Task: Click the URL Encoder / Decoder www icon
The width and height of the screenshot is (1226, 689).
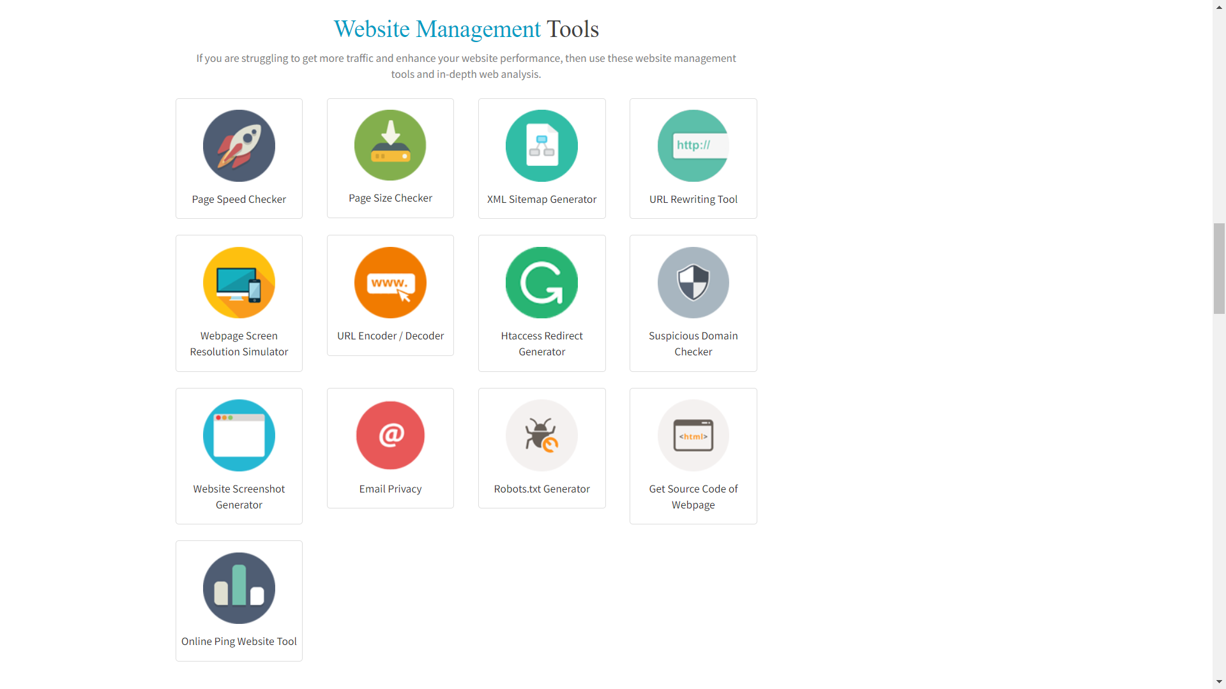Action: coord(390,283)
